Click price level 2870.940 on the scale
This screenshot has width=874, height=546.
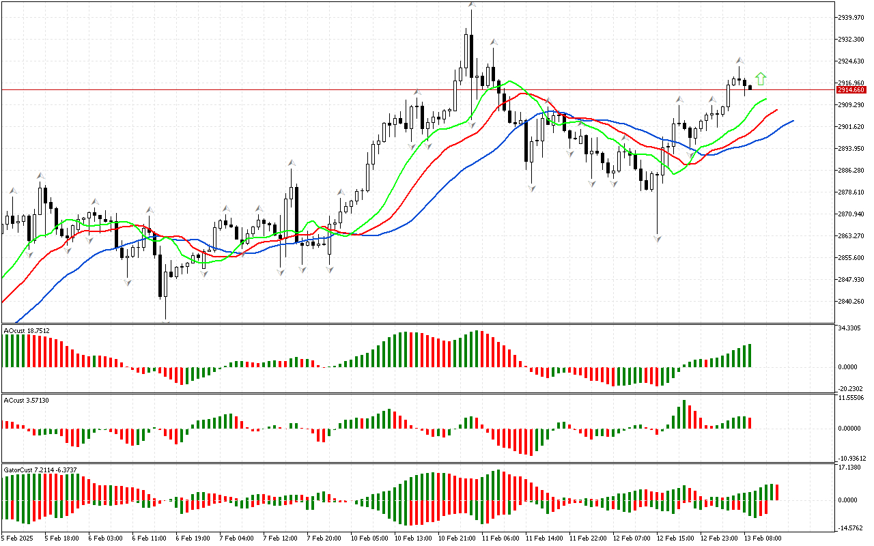click(851, 214)
